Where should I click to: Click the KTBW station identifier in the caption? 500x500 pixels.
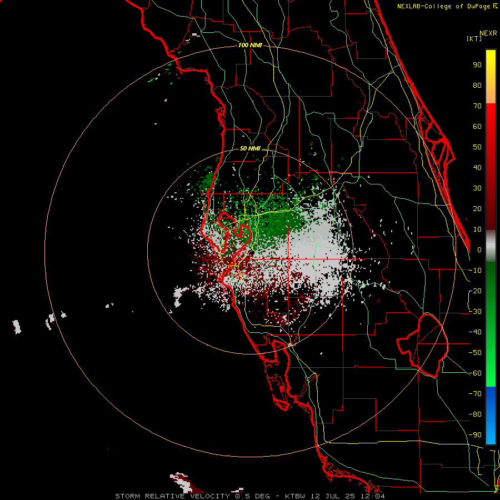296,496
